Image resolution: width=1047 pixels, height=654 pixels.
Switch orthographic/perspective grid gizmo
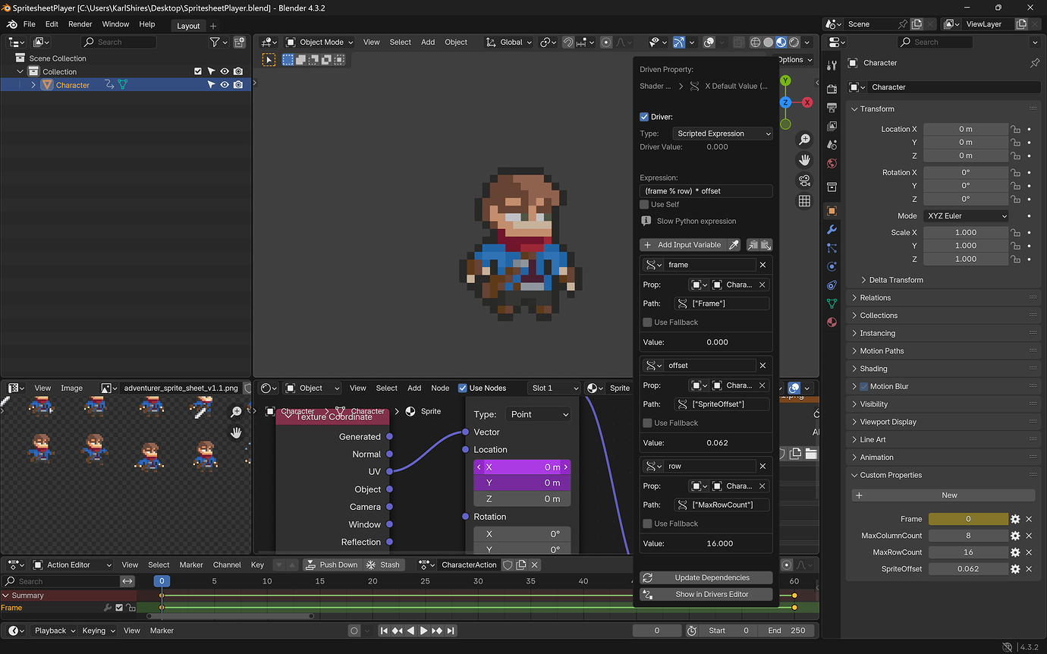tap(804, 201)
